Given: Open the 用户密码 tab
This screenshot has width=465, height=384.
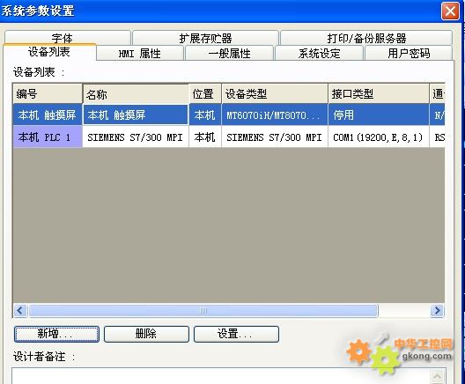Looking at the screenshot, I should tap(409, 54).
